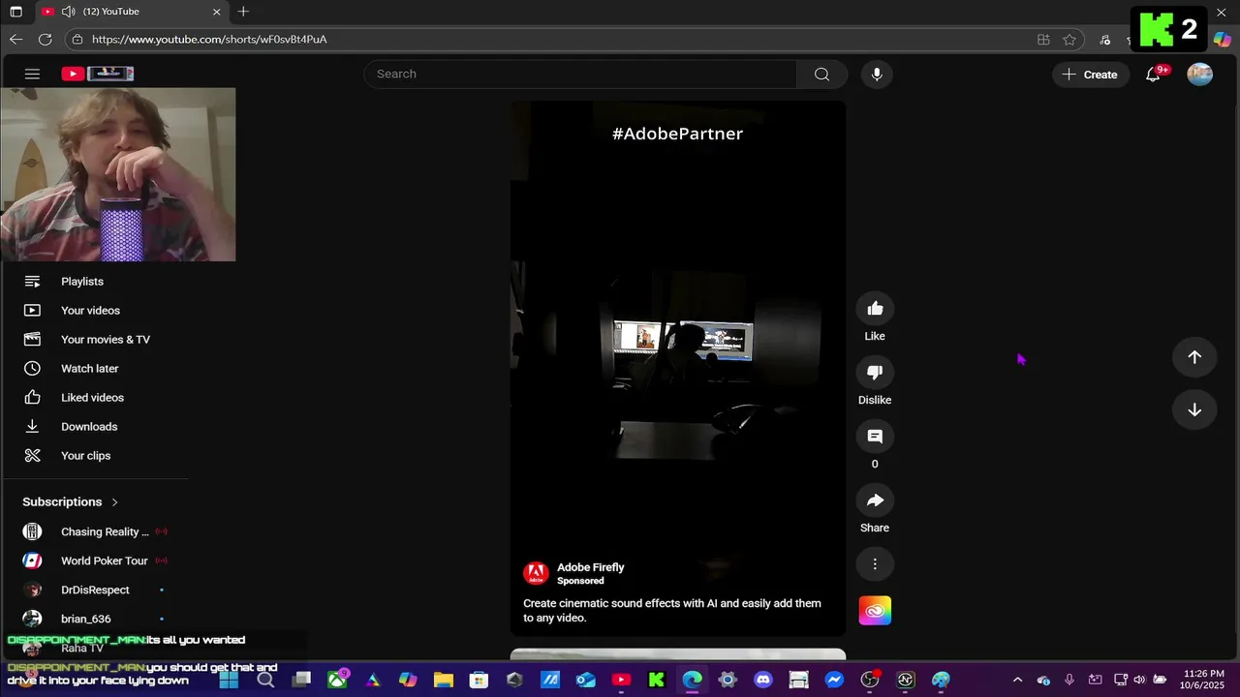
Task: Like the Adobe Firefly short
Action: [x=875, y=309]
